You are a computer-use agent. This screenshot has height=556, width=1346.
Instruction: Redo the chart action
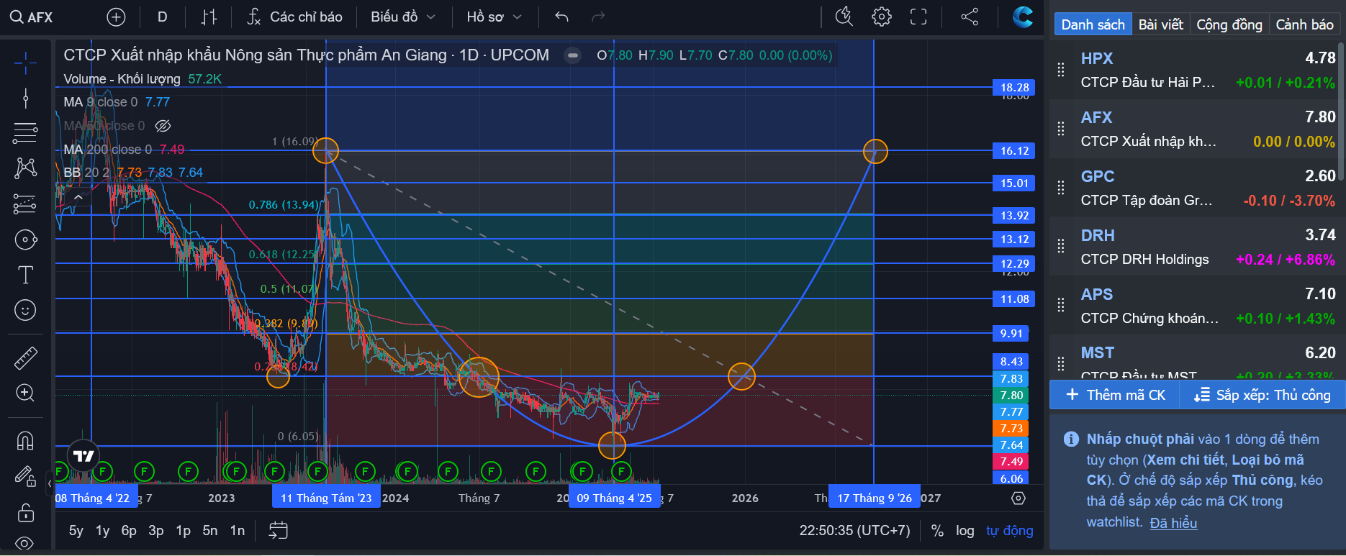(x=598, y=17)
